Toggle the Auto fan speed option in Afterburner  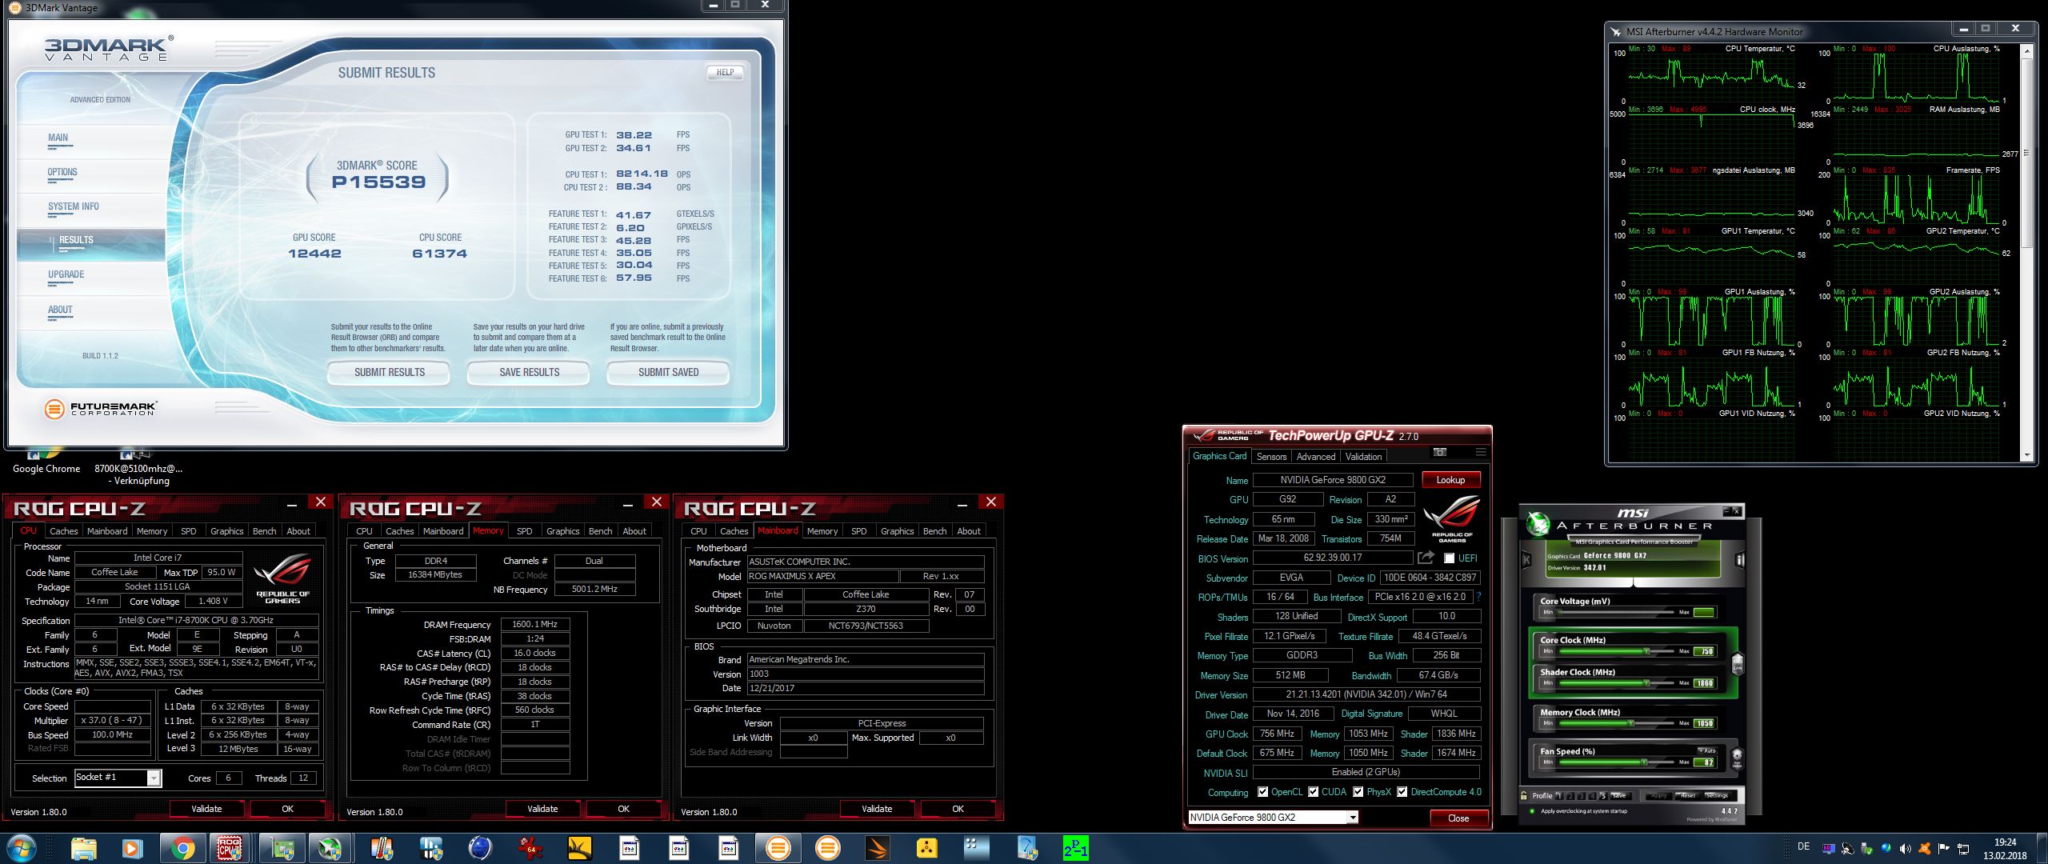(1706, 750)
